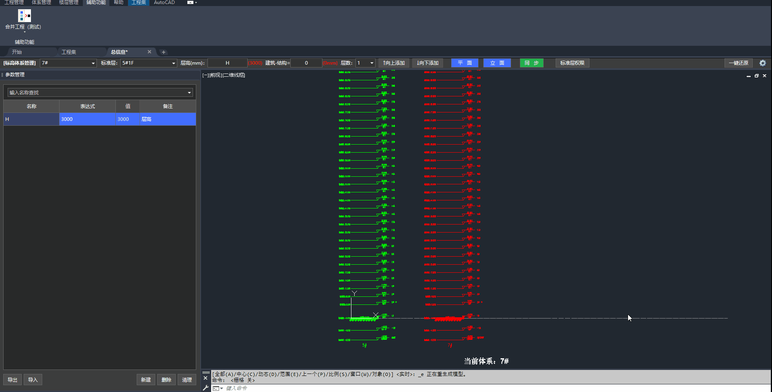The width and height of the screenshot is (772, 392).
Task: Open settings via the gear icon
Action: pos(762,63)
